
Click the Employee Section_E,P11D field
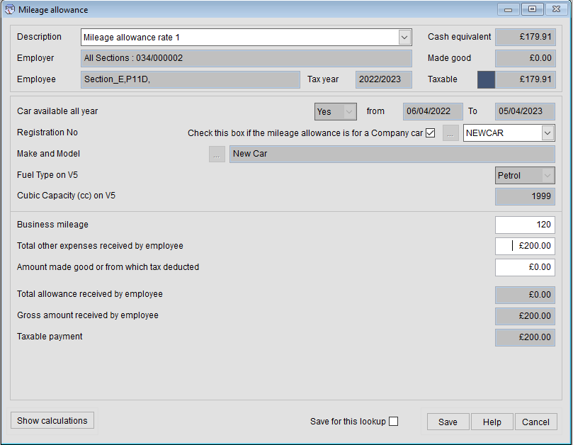(191, 79)
